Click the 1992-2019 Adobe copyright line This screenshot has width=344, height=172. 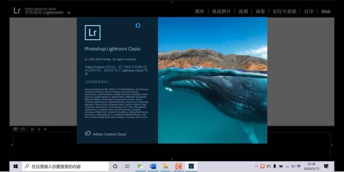point(110,59)
